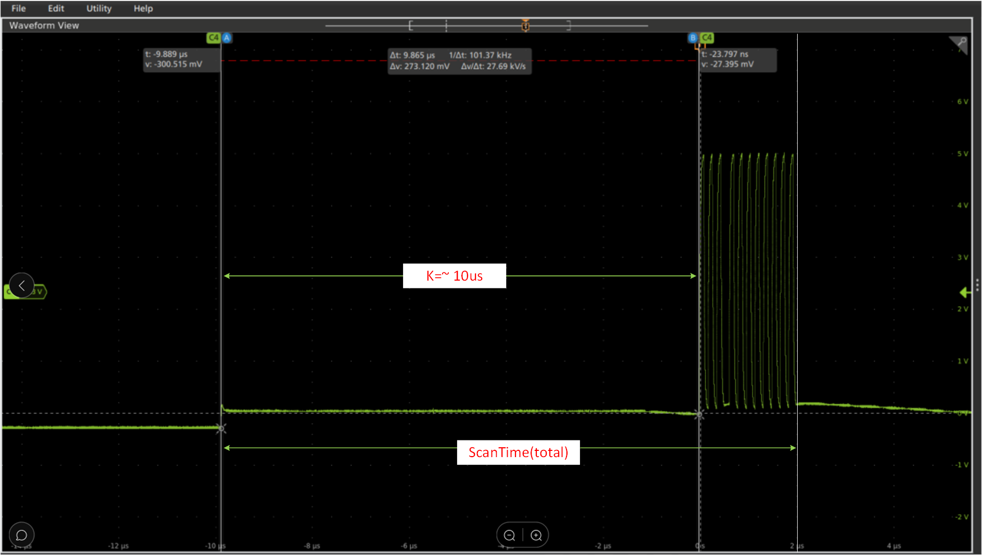Image resolution: width=982 pixels, height=555 pixels.
Task: Click the zoom out magnifier icon
Action: [x=510, y=535]
